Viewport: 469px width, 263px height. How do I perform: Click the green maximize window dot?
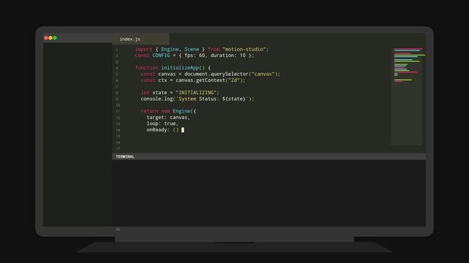coord(55,38)
